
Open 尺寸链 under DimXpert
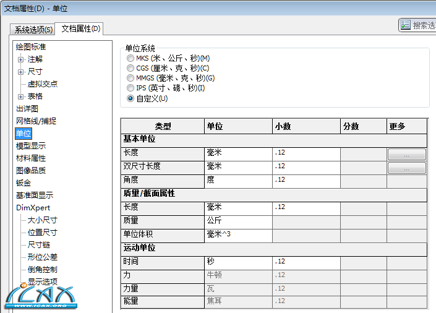tap(39, 245)
